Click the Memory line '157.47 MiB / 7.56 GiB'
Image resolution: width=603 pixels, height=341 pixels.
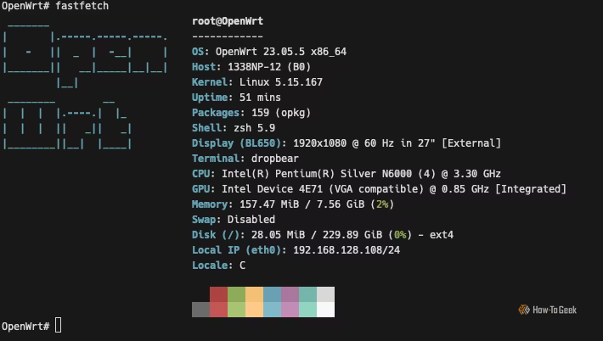click(301, 204)
